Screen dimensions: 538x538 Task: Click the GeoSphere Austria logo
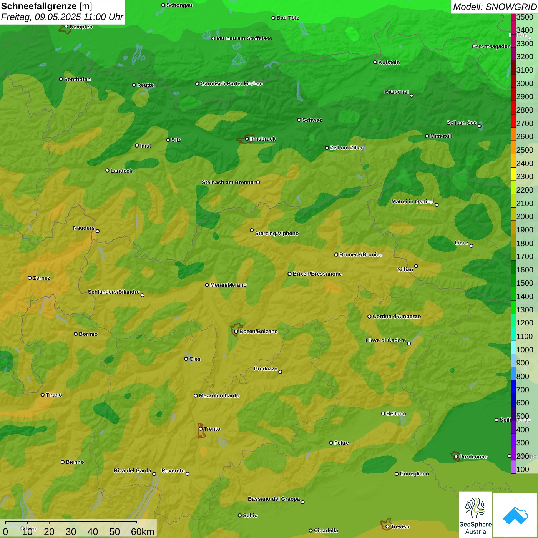(475, 514)
